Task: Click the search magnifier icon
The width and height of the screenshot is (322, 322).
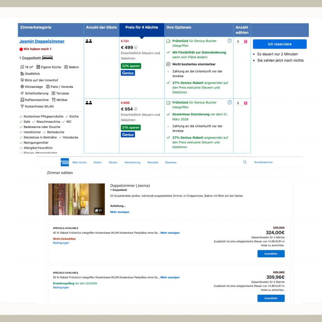Action: 245,162
